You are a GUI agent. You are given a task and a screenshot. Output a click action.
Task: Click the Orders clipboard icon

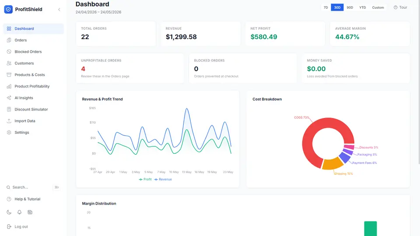(x=9, y=40)
